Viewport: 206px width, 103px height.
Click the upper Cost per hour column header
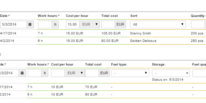coord(77,16)
